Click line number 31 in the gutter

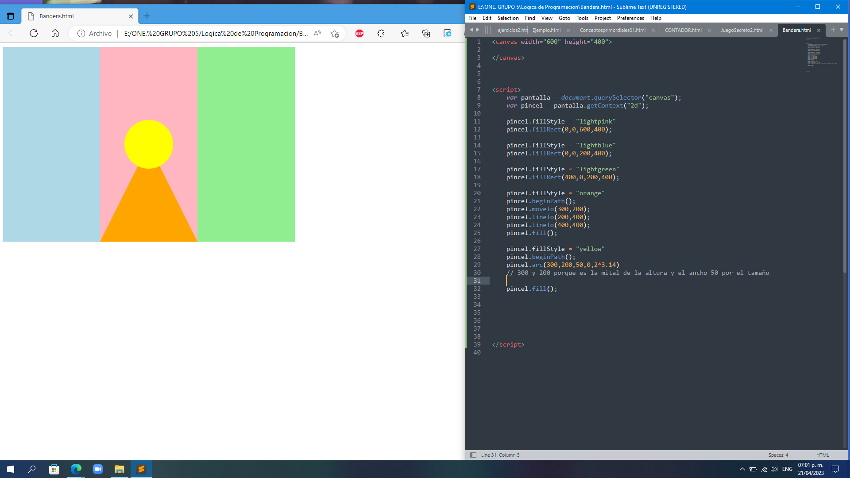pos(477,281)
